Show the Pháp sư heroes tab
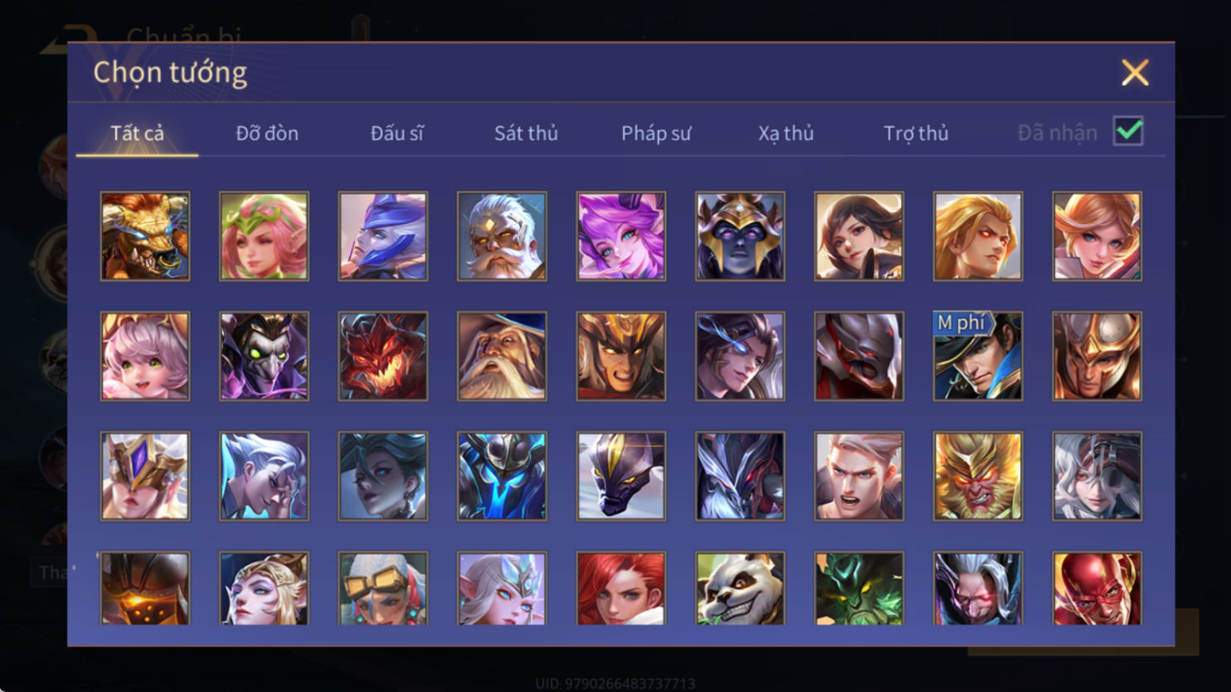1231x692 pixels. tap(656, 133)
